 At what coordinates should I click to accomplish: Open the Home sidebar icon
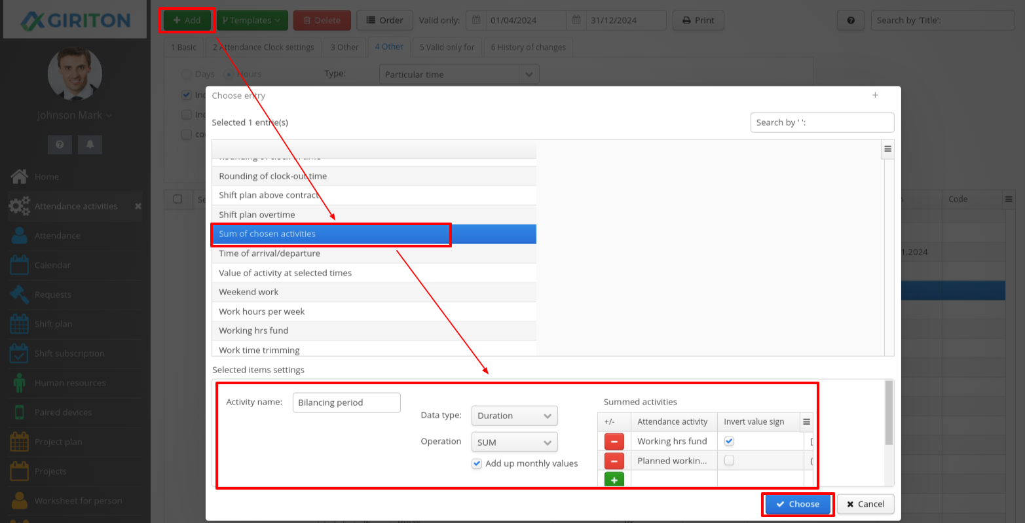(19, 176)
